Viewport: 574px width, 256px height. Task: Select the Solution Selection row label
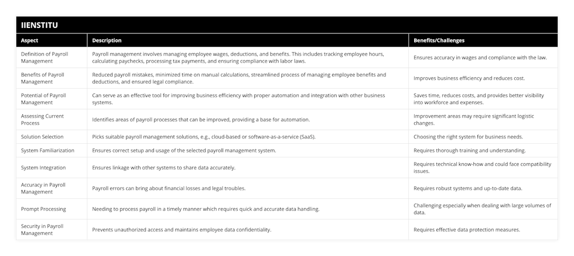pyautogui.click(x=52, y=137)
